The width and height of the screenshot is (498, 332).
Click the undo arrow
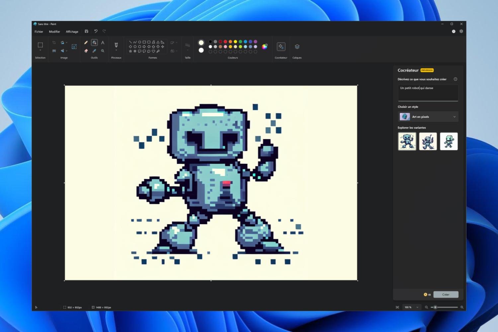pyautogui.click(x=96, y=31)
